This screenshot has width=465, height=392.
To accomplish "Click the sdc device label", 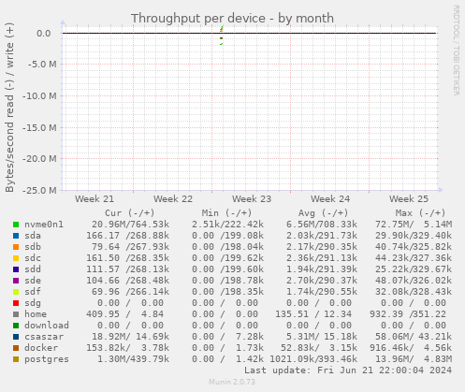I will (33, 258).
